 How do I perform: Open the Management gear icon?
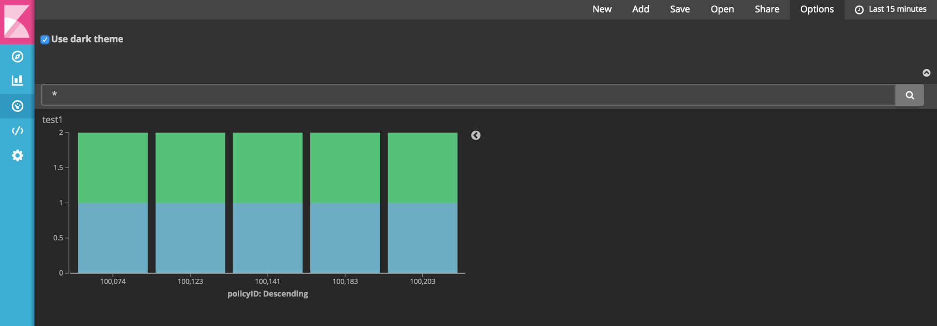(17, 156)
